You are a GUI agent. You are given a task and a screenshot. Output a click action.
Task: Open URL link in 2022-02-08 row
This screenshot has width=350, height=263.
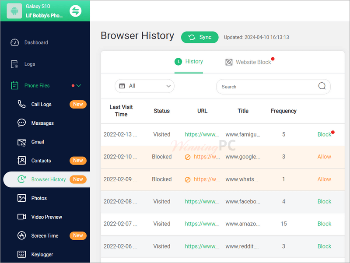pyautogui.click(x=202, y=201)
